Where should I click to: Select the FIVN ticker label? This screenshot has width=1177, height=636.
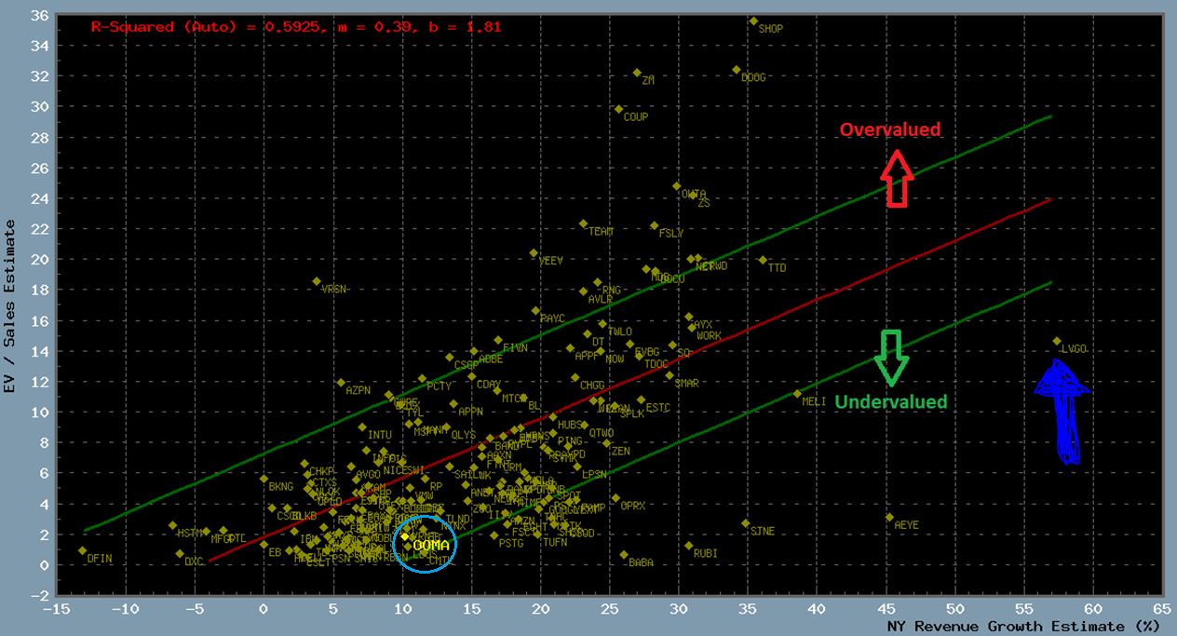516,348
